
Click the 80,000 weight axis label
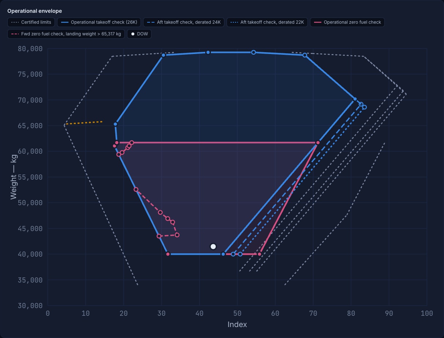point(30,49)
